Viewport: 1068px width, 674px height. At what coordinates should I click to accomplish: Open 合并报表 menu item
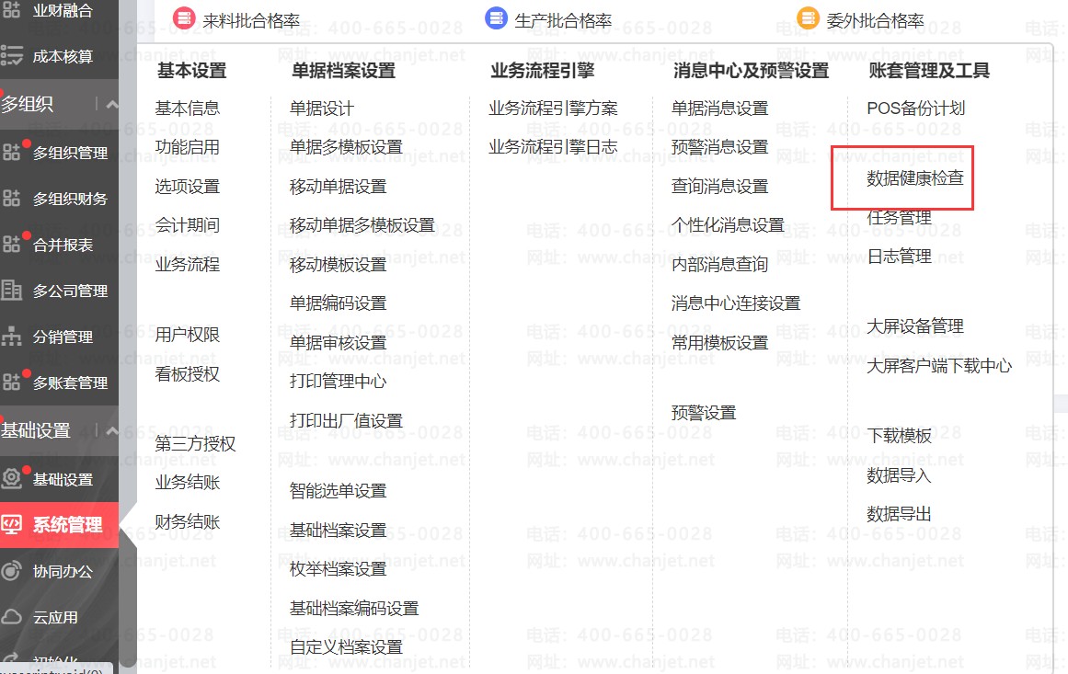click(63, 245)
